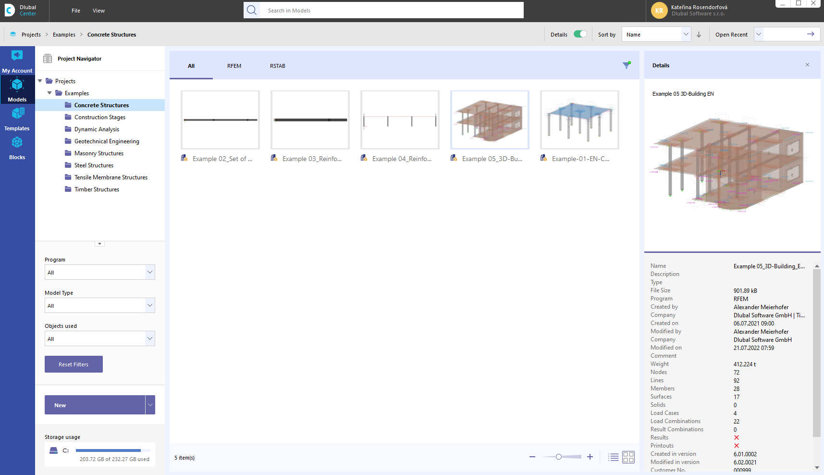Viewport: 824px width, 475px height.
Task: Click the breadcrumb root projects icon
Action: (13, 35)
